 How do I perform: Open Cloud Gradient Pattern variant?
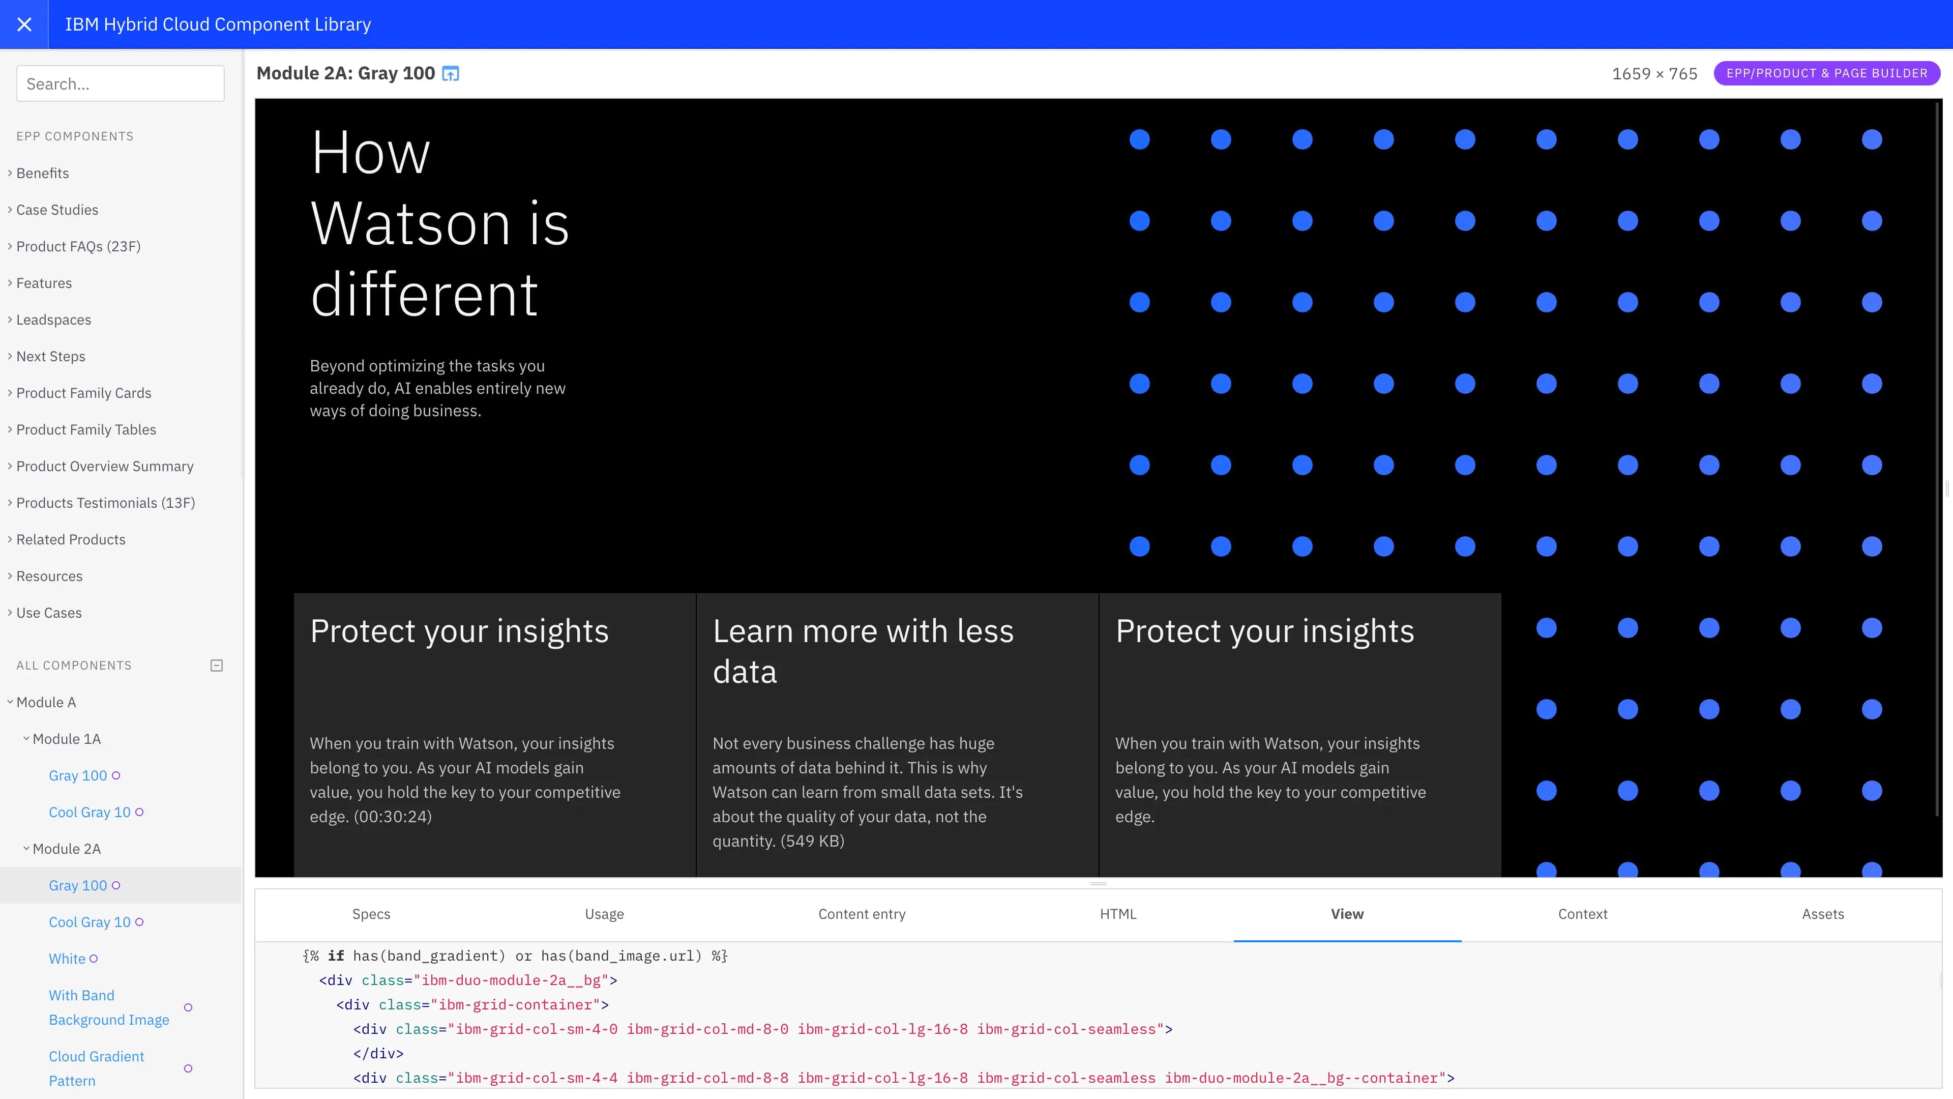click(96, 1068)
